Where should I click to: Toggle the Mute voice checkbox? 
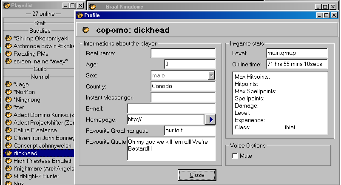(x=235, y=156)
